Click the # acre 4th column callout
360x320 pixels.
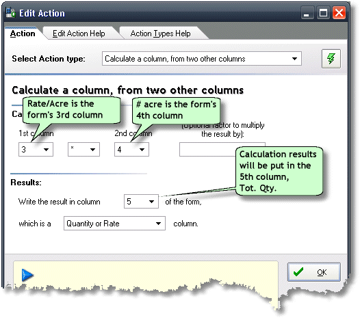[x=176, y=111]
